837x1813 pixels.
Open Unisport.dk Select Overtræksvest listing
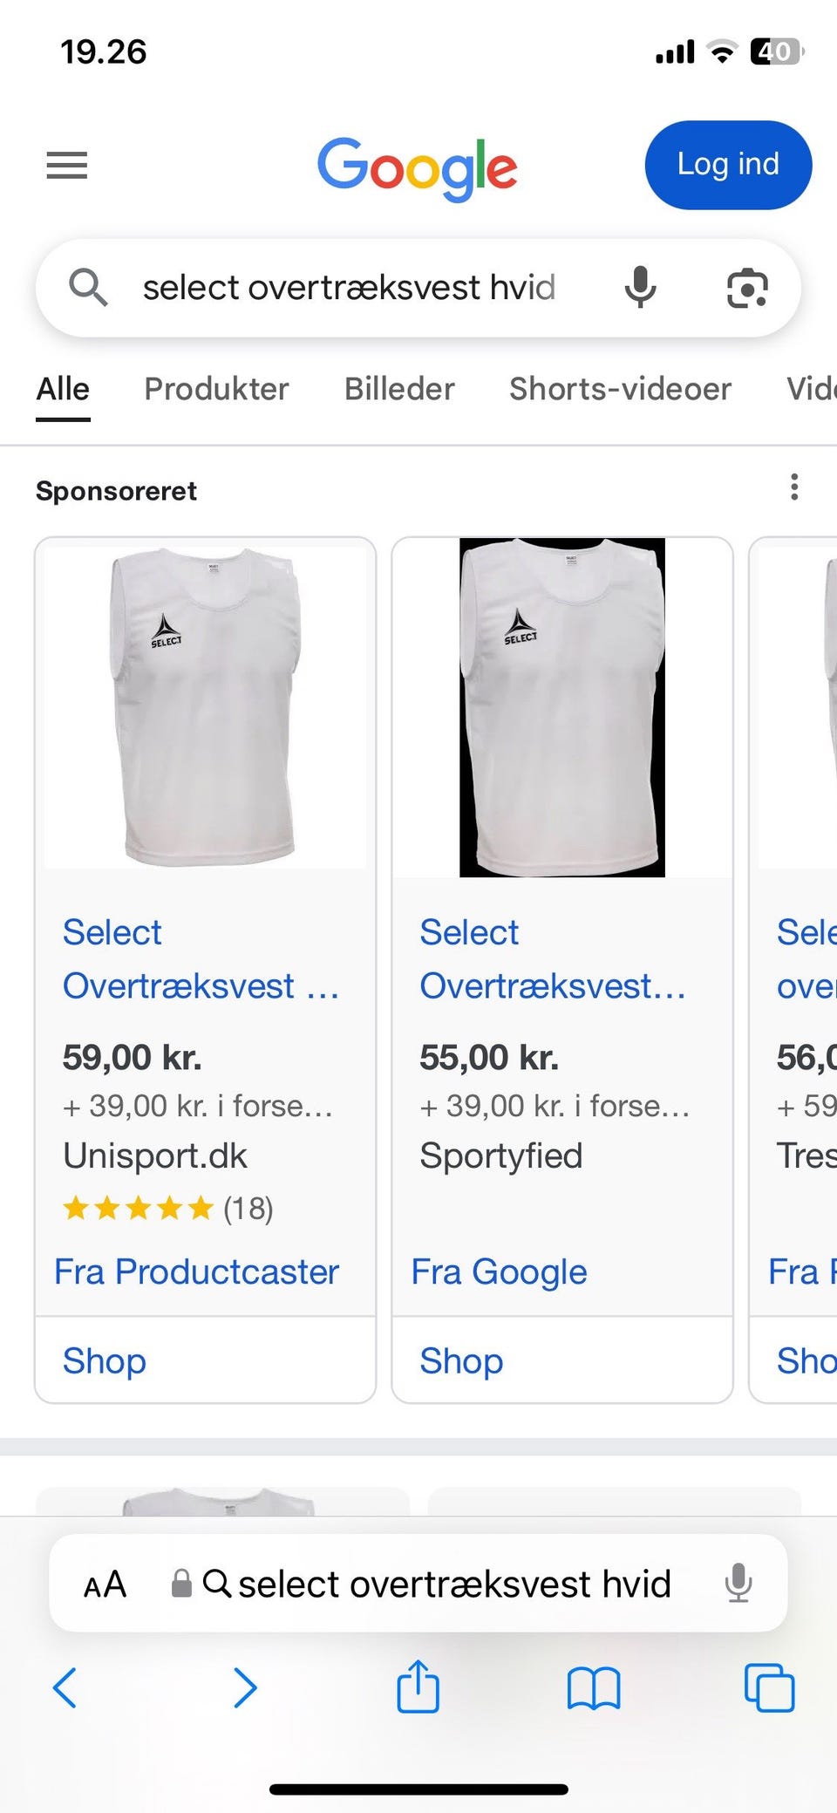tap(201, 959)
